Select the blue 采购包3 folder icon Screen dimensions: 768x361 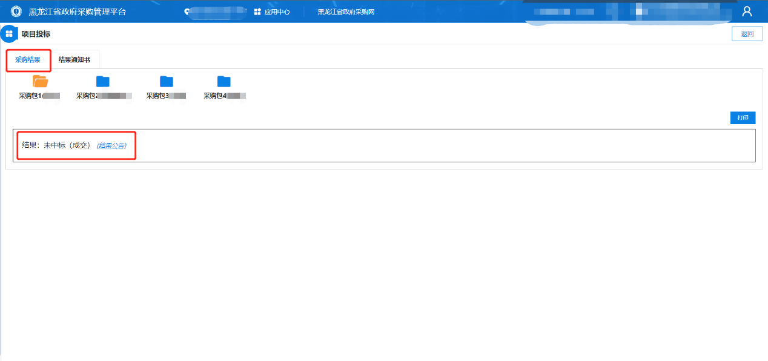coord(167,81)
